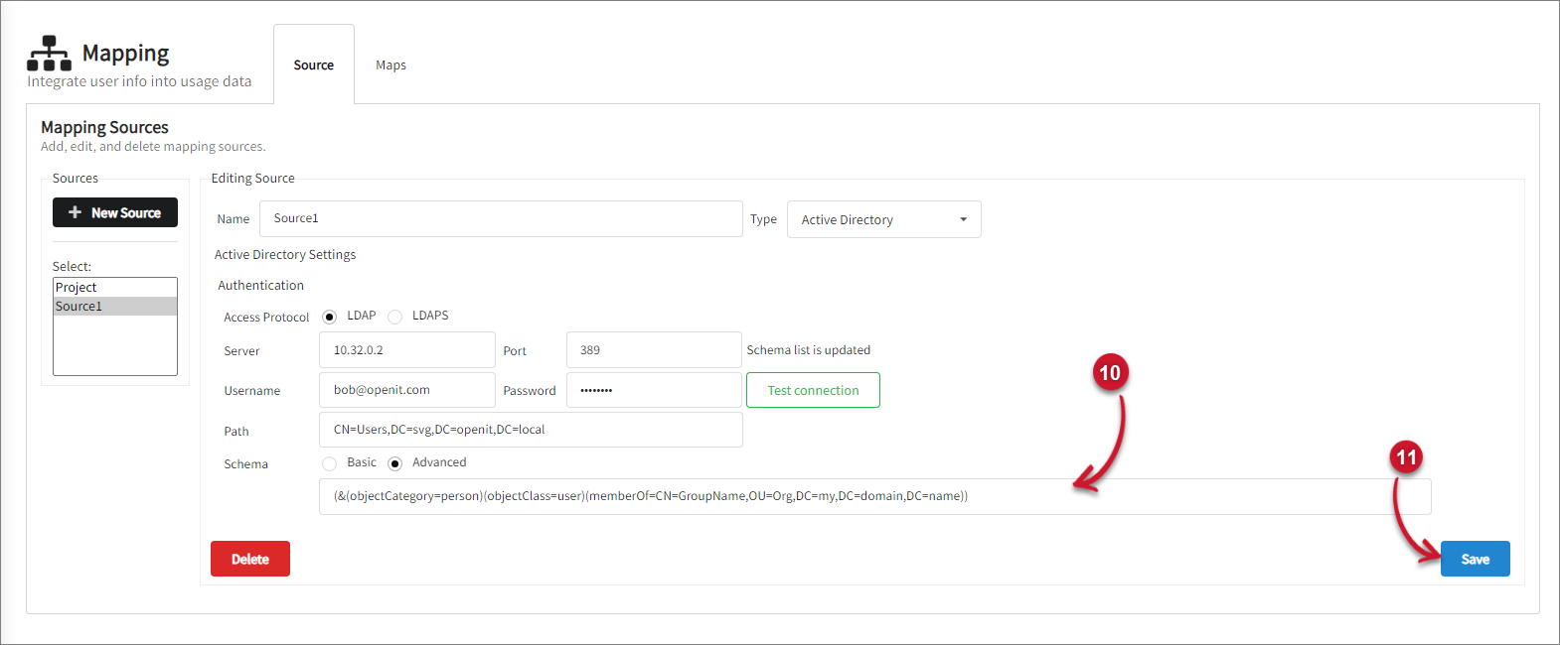Image resolution: width=1560 pixels, height=645 pixels.
Task: Click the red step 11 marker
Action: click(1405, 457)
